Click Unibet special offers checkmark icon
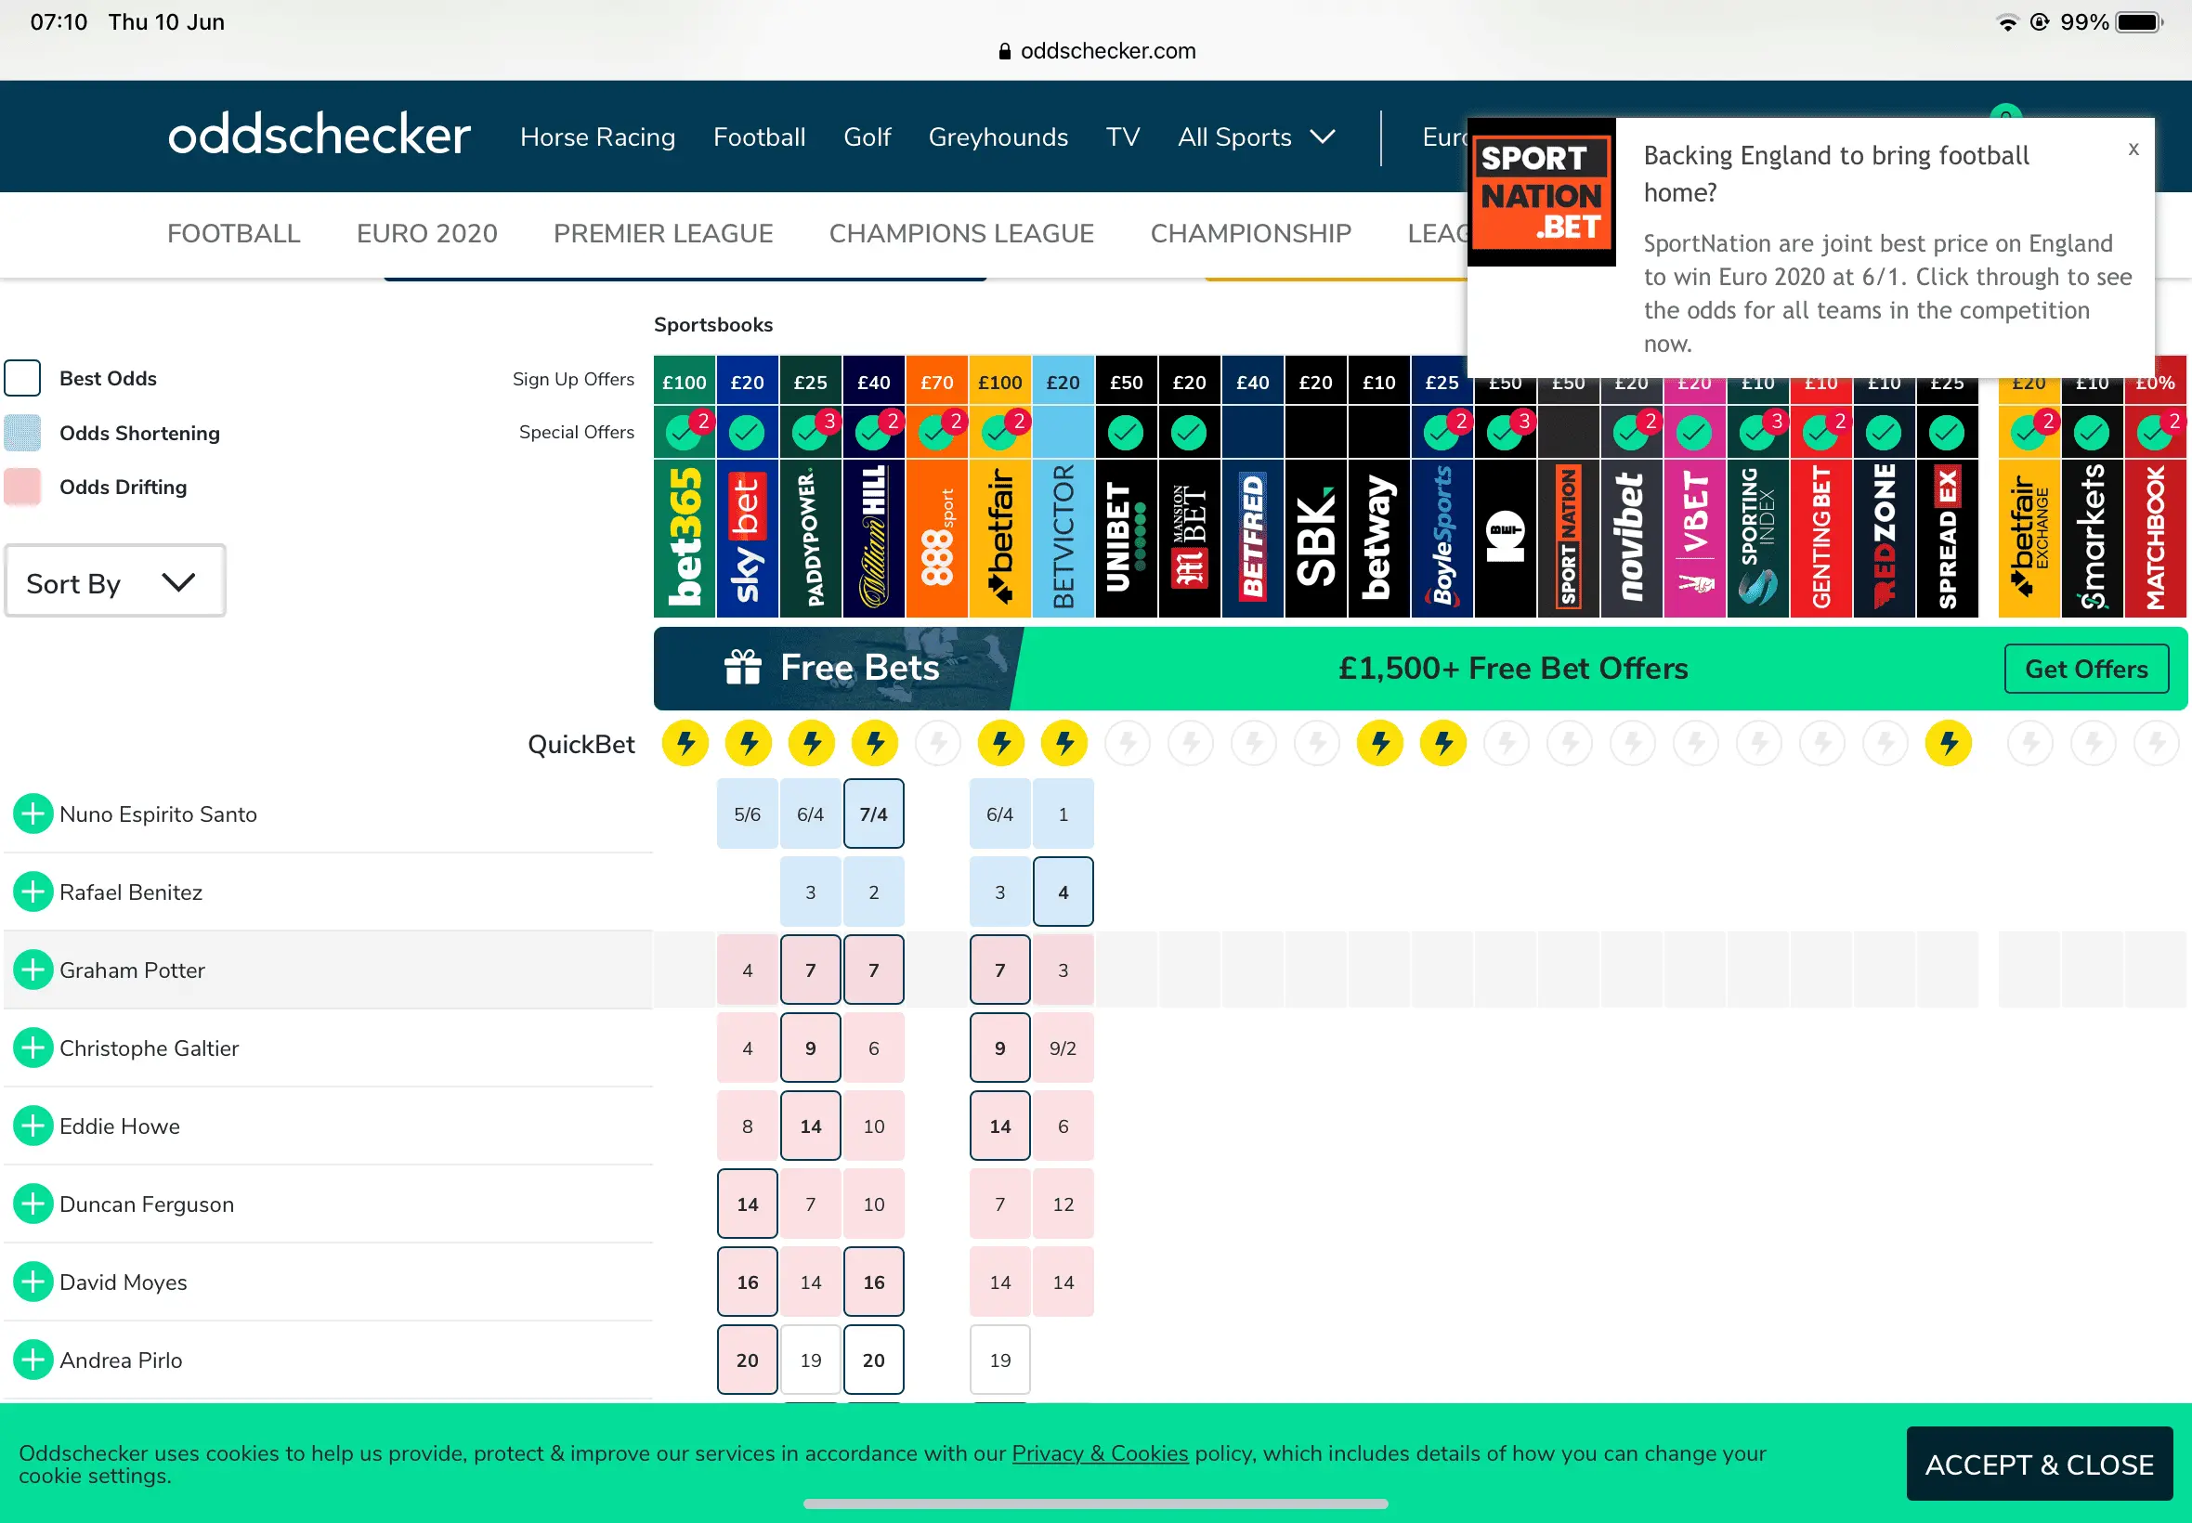Screen dimensions: 2192x1523 pos(1126,434)
